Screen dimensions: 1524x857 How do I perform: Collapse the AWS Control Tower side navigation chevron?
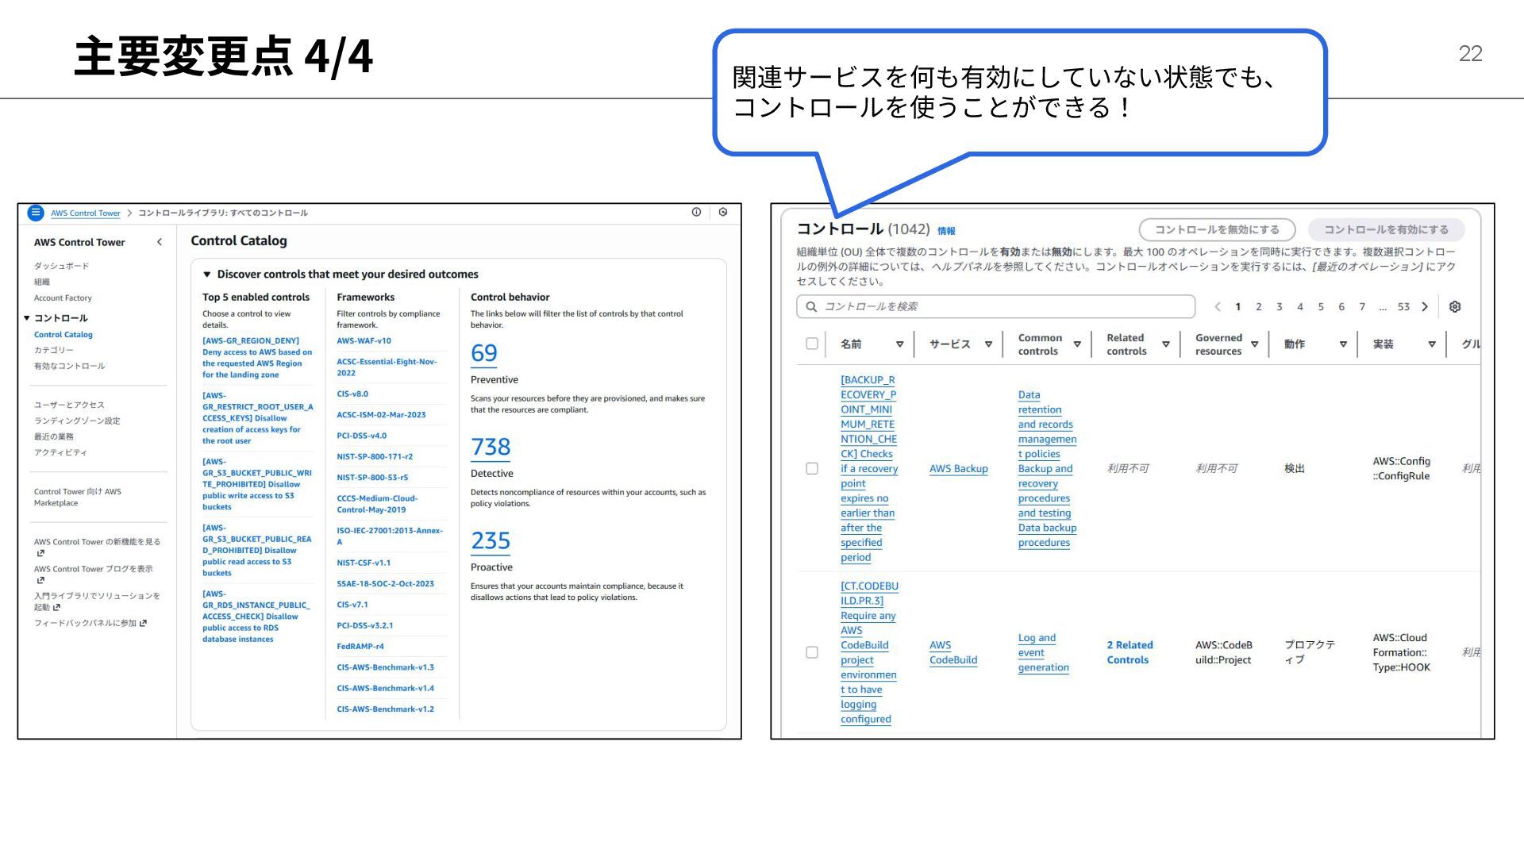tap(160, 242)
